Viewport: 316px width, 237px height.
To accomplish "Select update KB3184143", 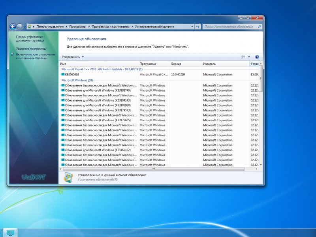I will [x=159, y=100].
